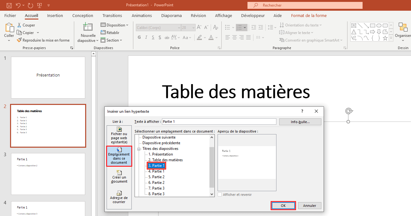Switch to the Transitions tab
Viewport: 411px width, 216px height.
[x=112, y=15]
